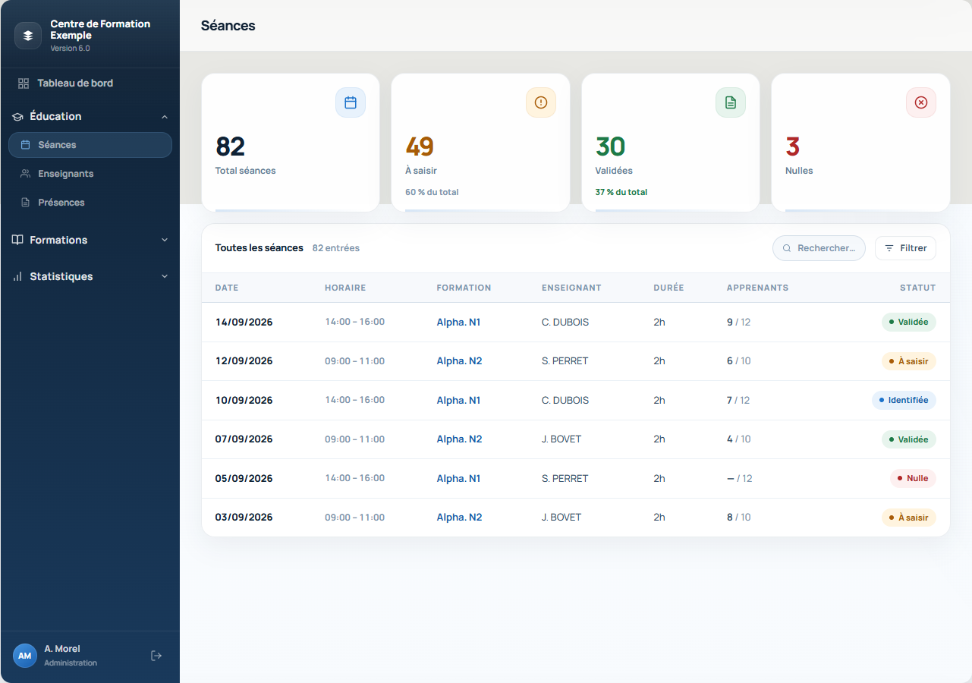Click the Présences document icon
This screenshot has width=972, height=683.
(26, 203)
